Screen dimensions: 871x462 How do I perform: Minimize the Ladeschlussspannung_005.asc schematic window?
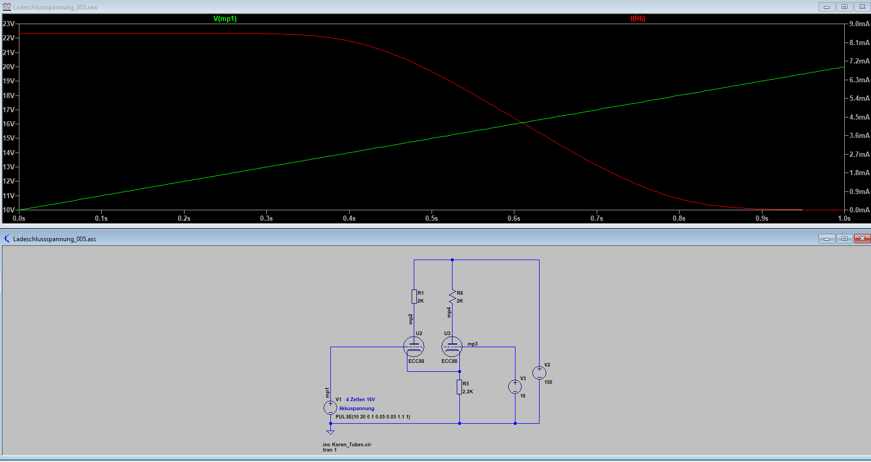[x=827, y=239]
